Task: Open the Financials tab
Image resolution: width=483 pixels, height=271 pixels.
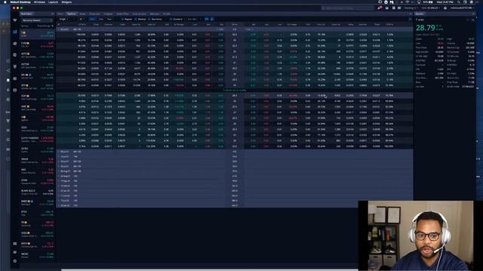Action: [x=94, y=14]
